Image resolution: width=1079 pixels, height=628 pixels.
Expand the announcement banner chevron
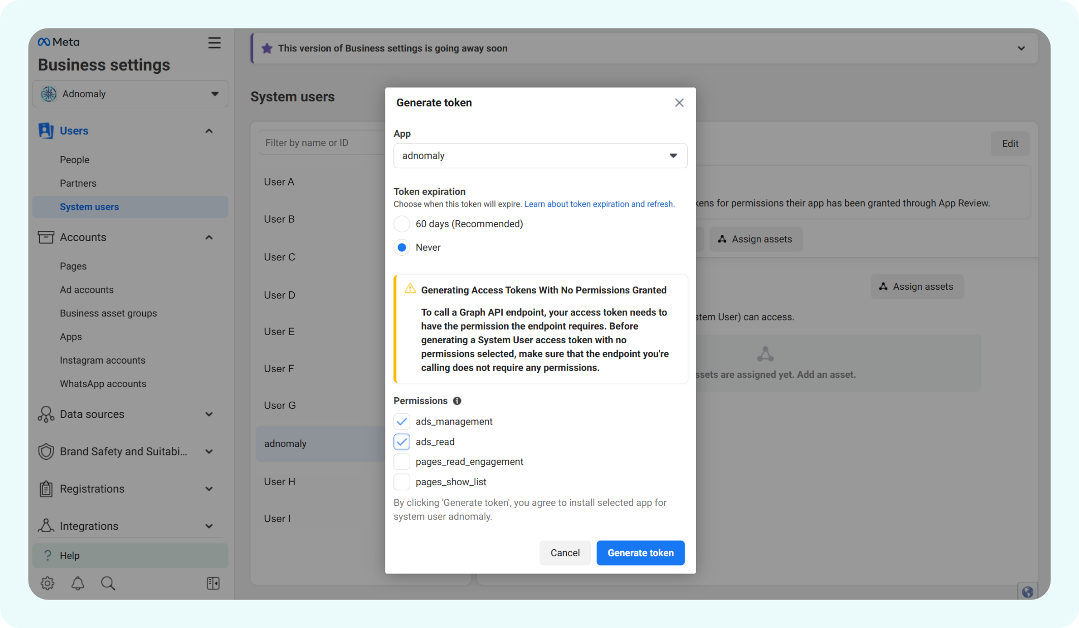[x=1021, y=48]
